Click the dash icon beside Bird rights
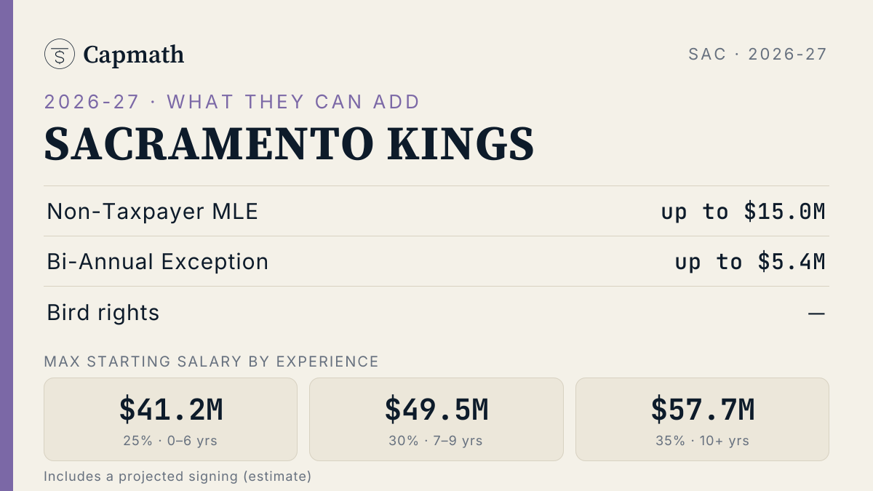Screen dimensions: 873x491 (817, 314)
